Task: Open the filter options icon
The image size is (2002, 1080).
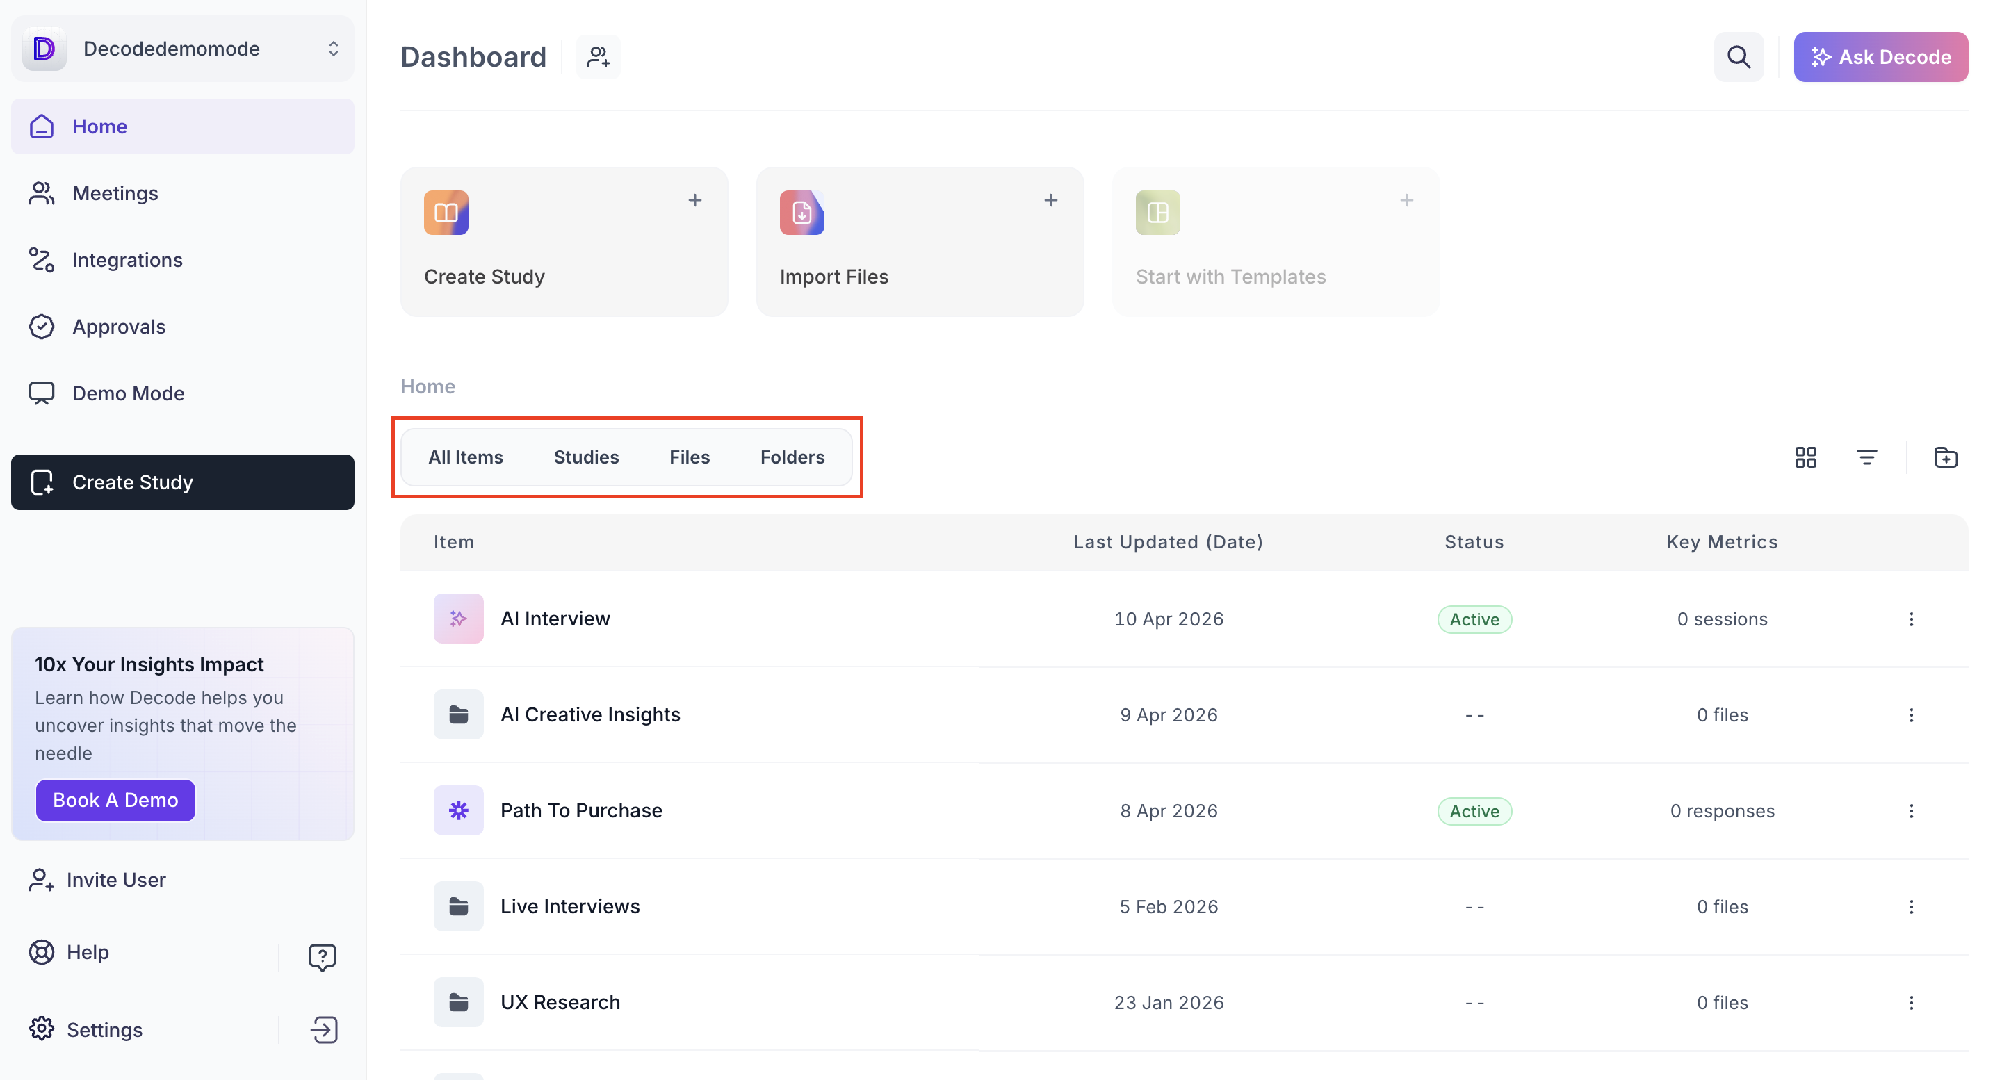Action: click(x=1866, y=457)
